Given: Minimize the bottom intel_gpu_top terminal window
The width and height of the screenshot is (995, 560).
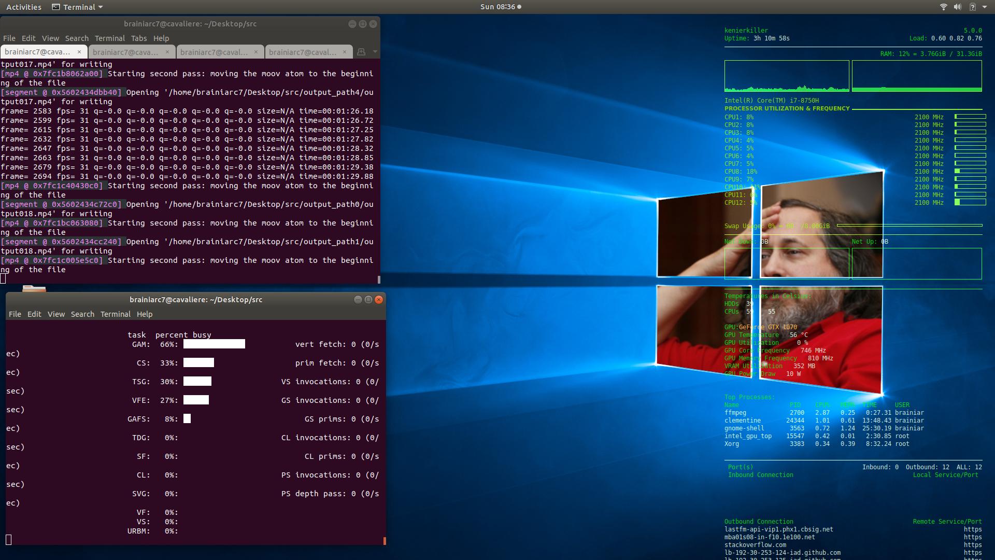Looking at the screenshot, I should [358, 300].
